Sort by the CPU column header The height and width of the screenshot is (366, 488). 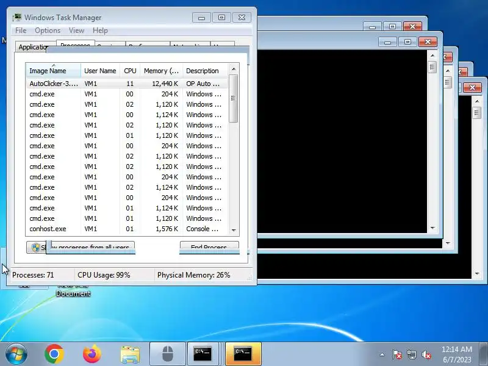[130, 71]
